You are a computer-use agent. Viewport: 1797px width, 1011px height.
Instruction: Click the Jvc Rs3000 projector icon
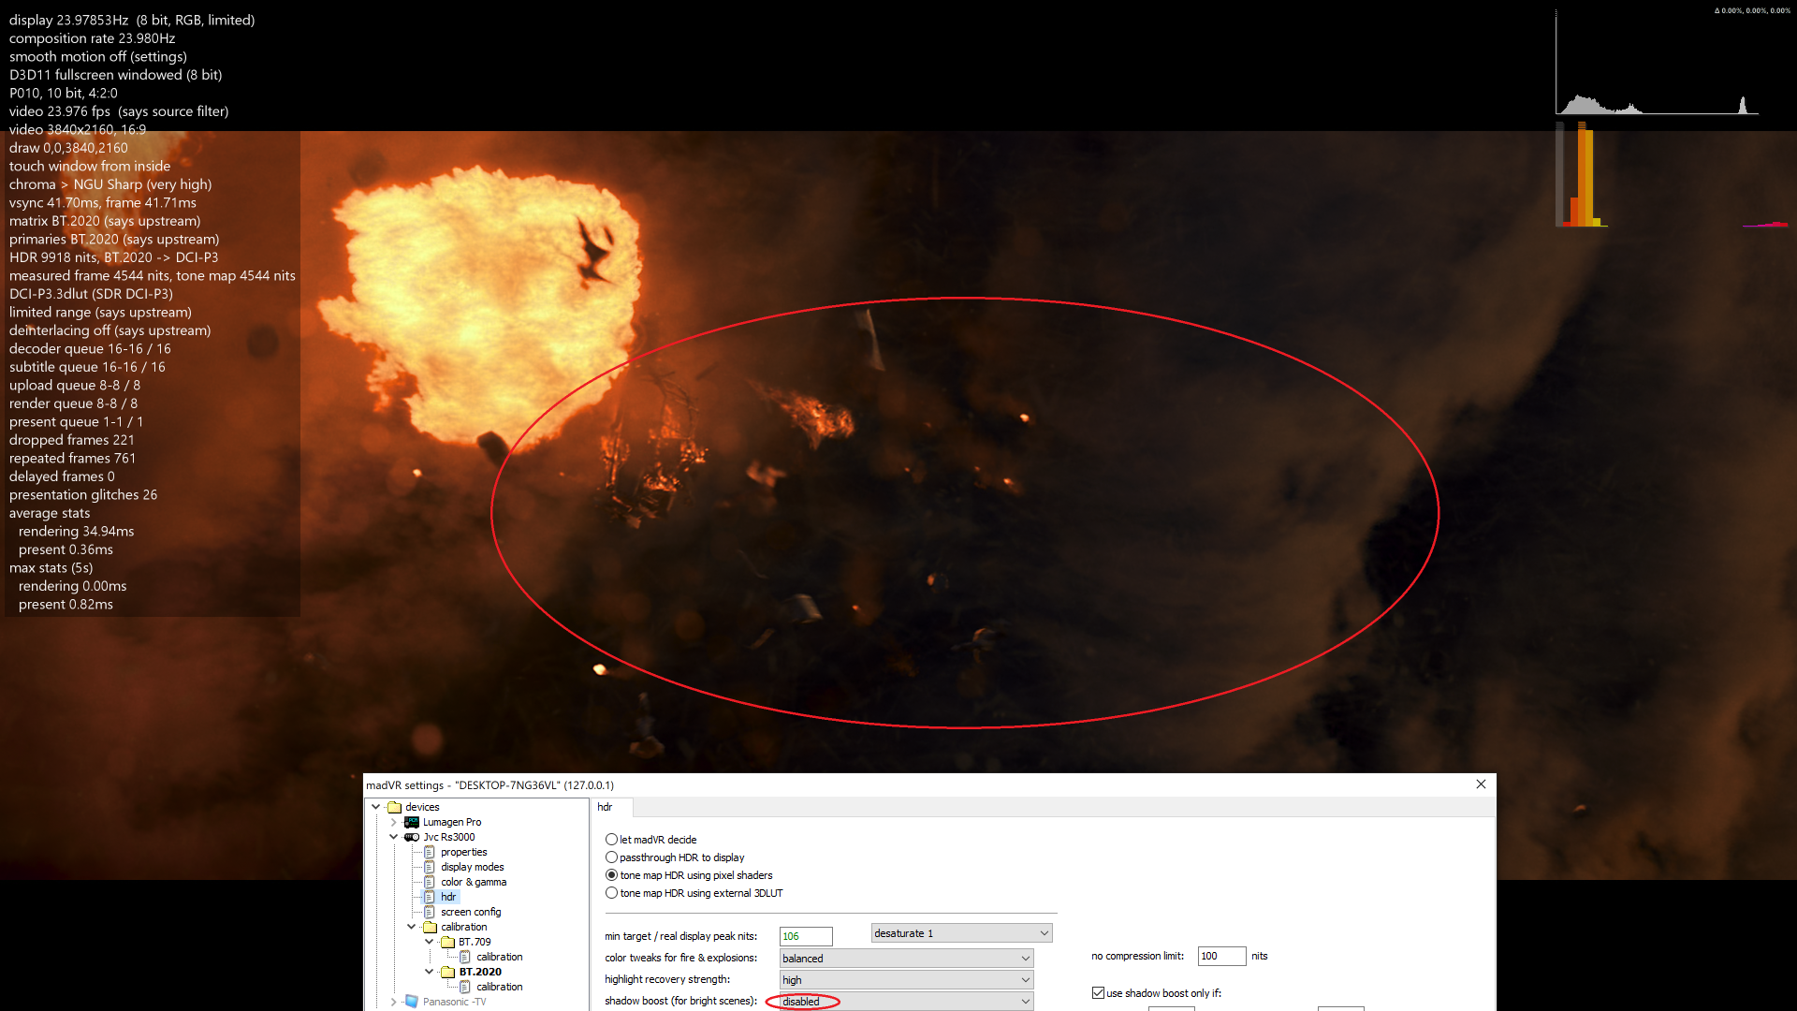pos(412,837)
